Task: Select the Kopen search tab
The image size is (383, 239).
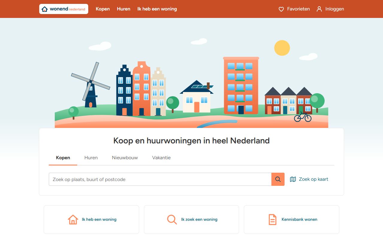Action: point(63,158)
